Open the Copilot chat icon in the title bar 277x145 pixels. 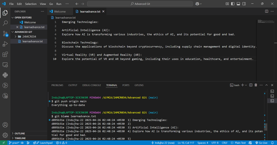197,4
